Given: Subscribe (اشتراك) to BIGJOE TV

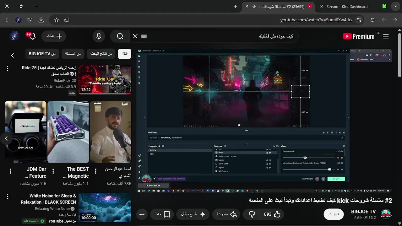Looking at the screenshot, I should 334,214.
